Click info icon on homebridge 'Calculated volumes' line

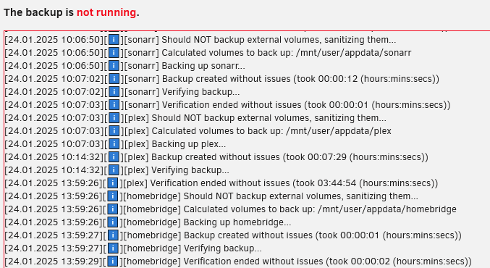tap(113, 209)
